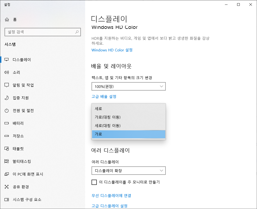This screenshot has height=209, width=257.
Task: Select 세로(대칭 이동) orientation option
Action: point(128,126)
